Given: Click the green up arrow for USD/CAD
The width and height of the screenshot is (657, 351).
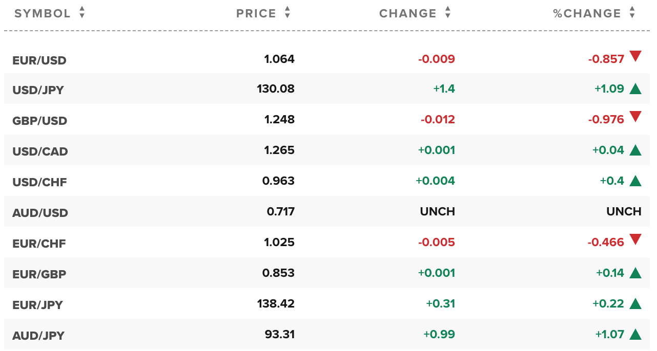Looking at the screenshot, I should 635,150.
